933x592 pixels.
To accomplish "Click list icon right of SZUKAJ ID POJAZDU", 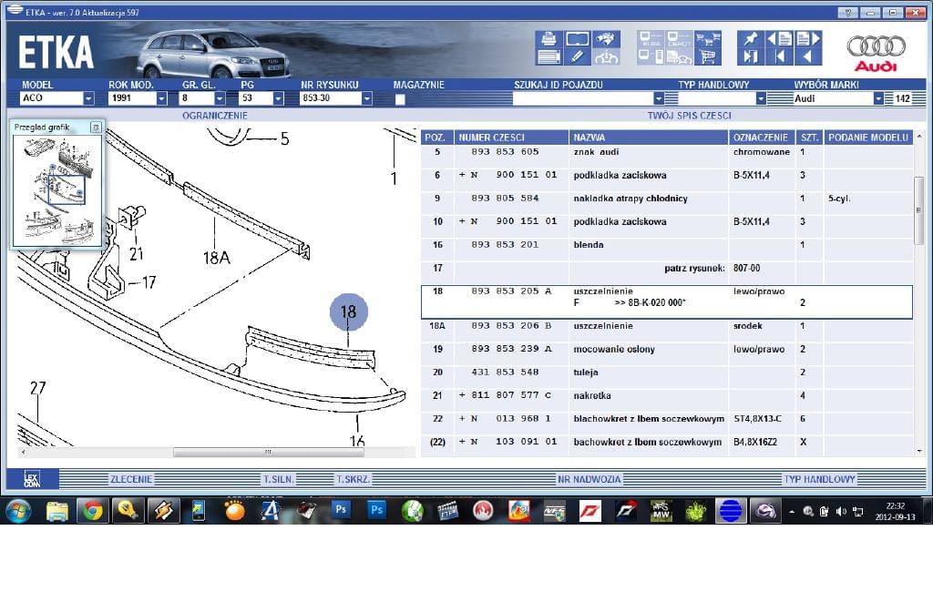I will pyautogui.click(x=672, y=98).
